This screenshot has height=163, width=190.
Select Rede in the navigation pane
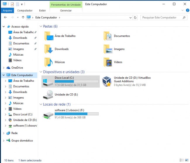(x=14, y=133)
